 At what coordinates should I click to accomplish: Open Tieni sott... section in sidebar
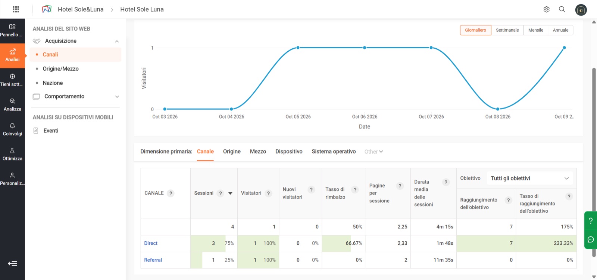tap(12, 80)
